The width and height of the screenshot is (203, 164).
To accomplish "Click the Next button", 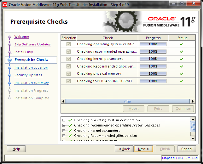I will (143, 149).
